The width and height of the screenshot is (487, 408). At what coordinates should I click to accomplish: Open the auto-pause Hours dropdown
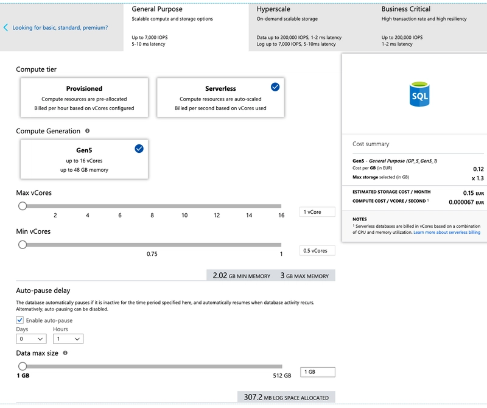tap(68, 339)
